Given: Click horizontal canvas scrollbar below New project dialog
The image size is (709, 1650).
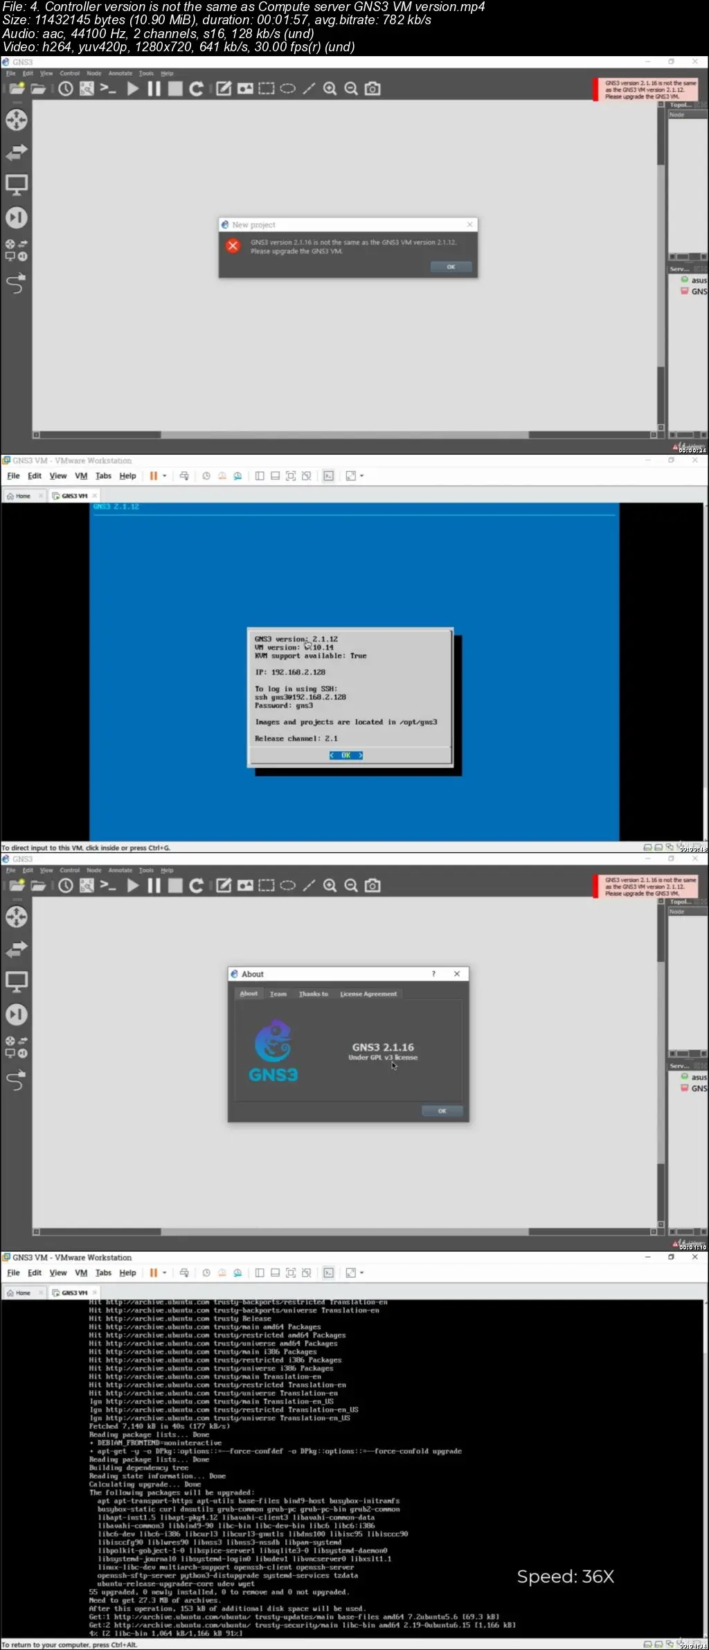Looking at the screenshot, I should click(345, 435).
